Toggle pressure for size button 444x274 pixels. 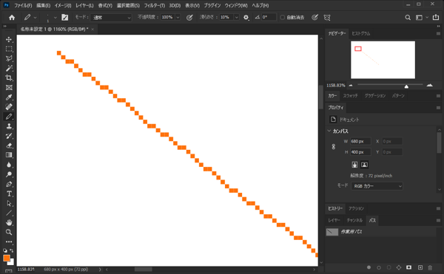[314, 18]
